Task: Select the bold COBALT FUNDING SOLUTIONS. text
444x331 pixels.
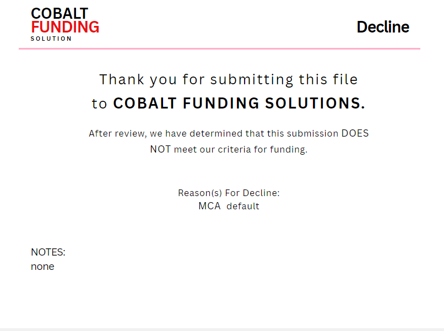Action: point(239,104)
